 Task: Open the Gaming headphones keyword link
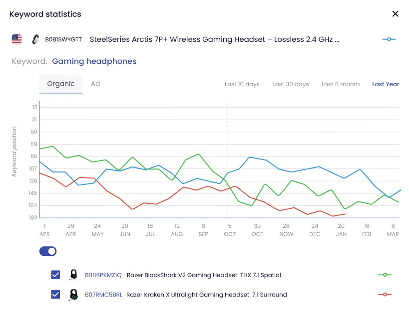click(94, 61)
